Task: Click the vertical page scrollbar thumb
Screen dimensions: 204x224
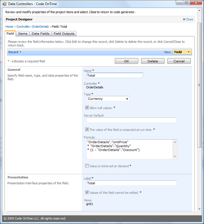Action: click(200, 85)
